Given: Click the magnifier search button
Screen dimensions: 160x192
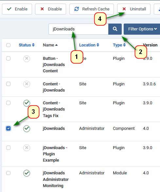Looking at the screenshot, I should point(115,29).
